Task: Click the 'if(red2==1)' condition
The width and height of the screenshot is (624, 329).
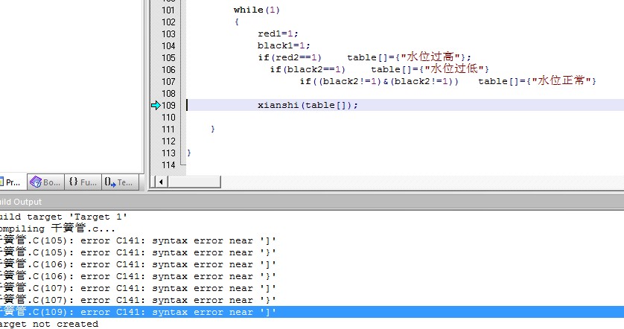Action: [290, 57]
